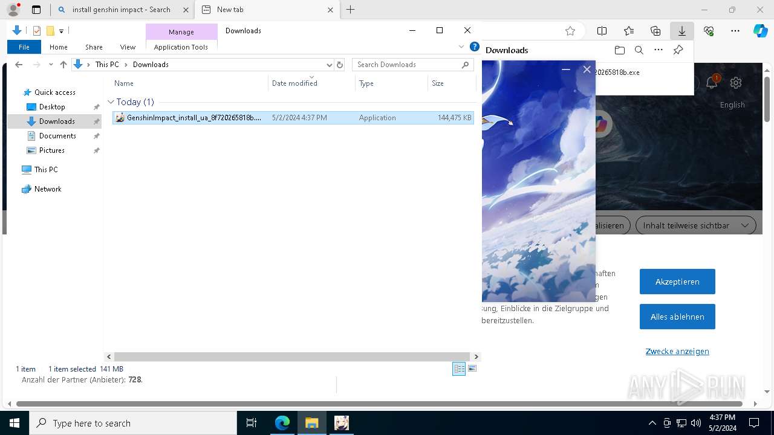Viewport: 774px width, 435px height.
Task: Open the Edge tab actions menu icon
Action: click(x=36, y=10)
